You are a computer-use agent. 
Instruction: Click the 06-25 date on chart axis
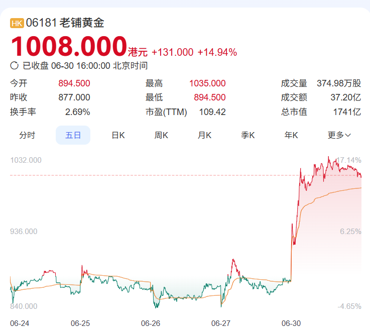click(x=80, y=323)
